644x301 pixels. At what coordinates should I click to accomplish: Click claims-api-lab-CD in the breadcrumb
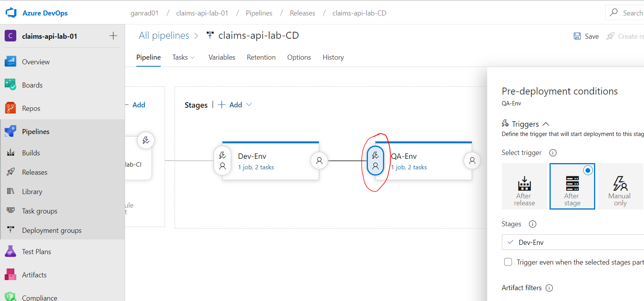(x=359, y=13)
